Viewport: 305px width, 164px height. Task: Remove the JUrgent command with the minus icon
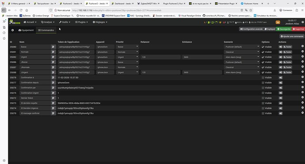[x=302, y=72]
